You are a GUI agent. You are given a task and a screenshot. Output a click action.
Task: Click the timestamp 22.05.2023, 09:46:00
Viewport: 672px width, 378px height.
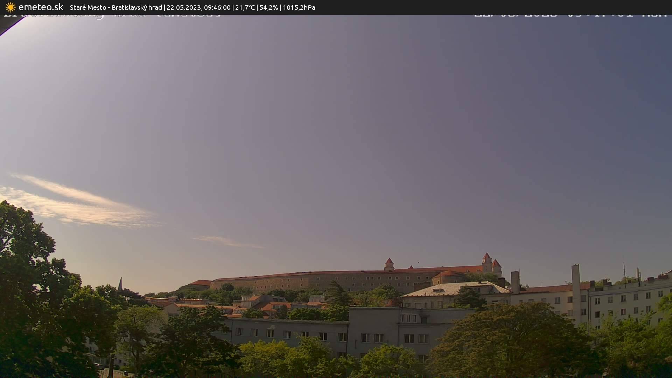click(x=199, y=7)
